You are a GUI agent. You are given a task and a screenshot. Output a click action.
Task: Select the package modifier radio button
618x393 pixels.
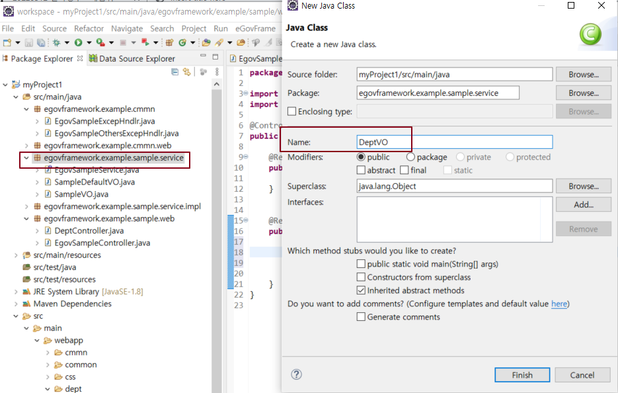[410, 157]
